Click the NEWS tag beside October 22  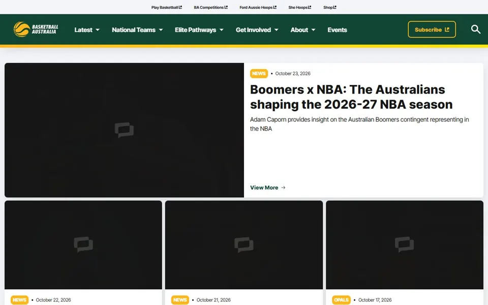point(19,300)
